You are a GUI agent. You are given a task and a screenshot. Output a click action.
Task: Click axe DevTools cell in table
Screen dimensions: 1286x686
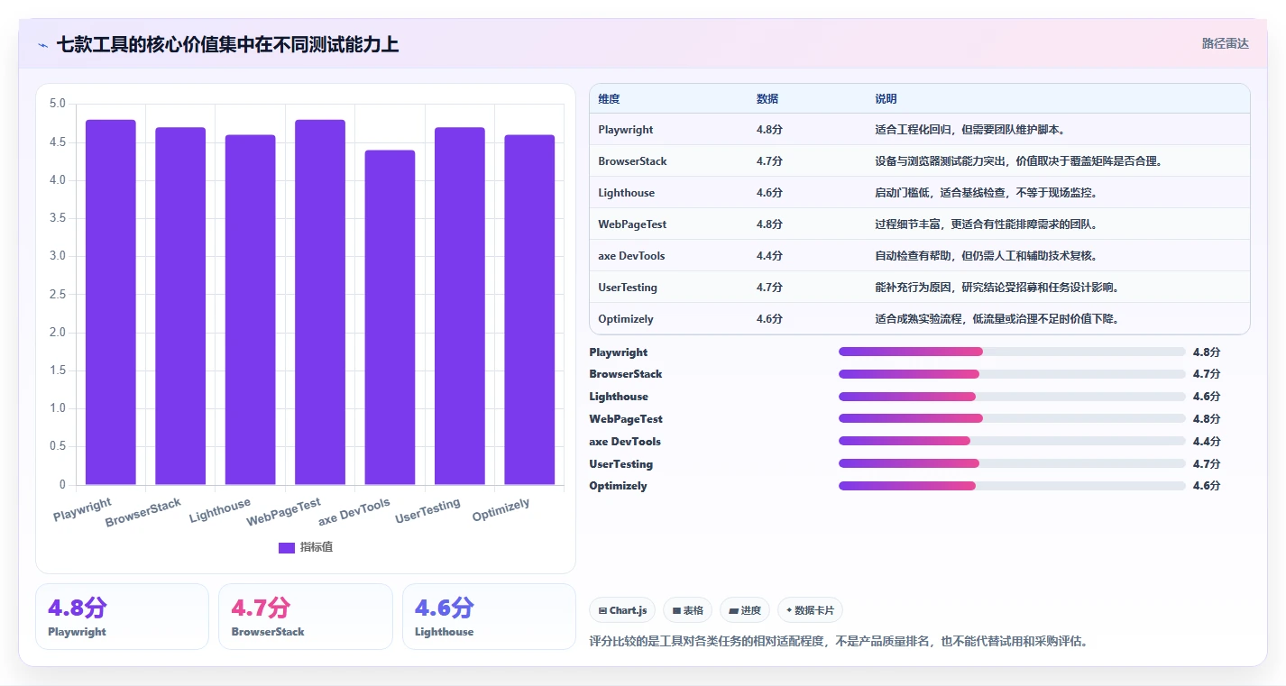coord(631,256)
